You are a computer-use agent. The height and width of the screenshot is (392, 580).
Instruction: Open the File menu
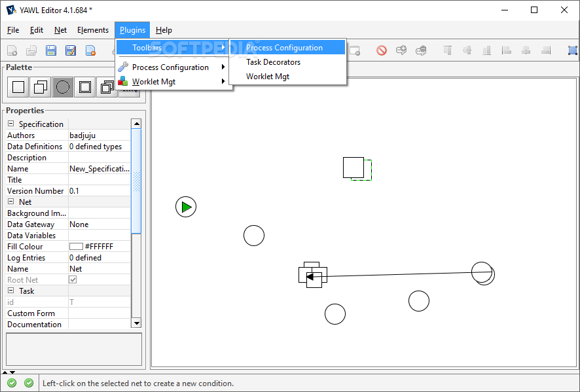tap(13, 30)
